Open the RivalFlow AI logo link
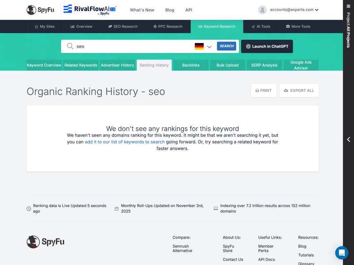This screenshot has height=265, width=354. click(90, 10)
